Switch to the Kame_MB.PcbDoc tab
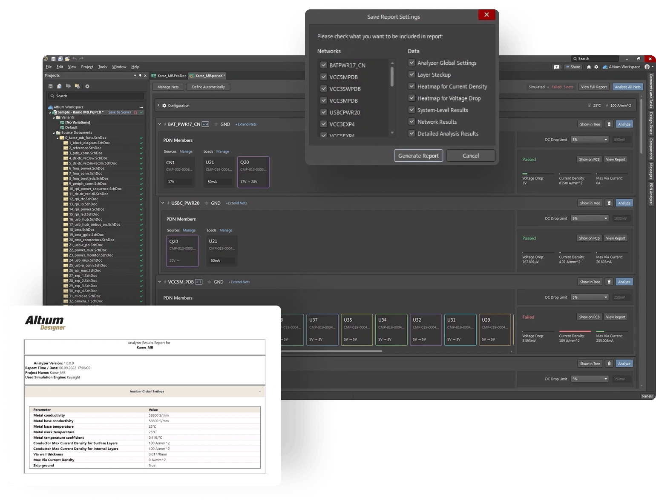 [169, 76]
